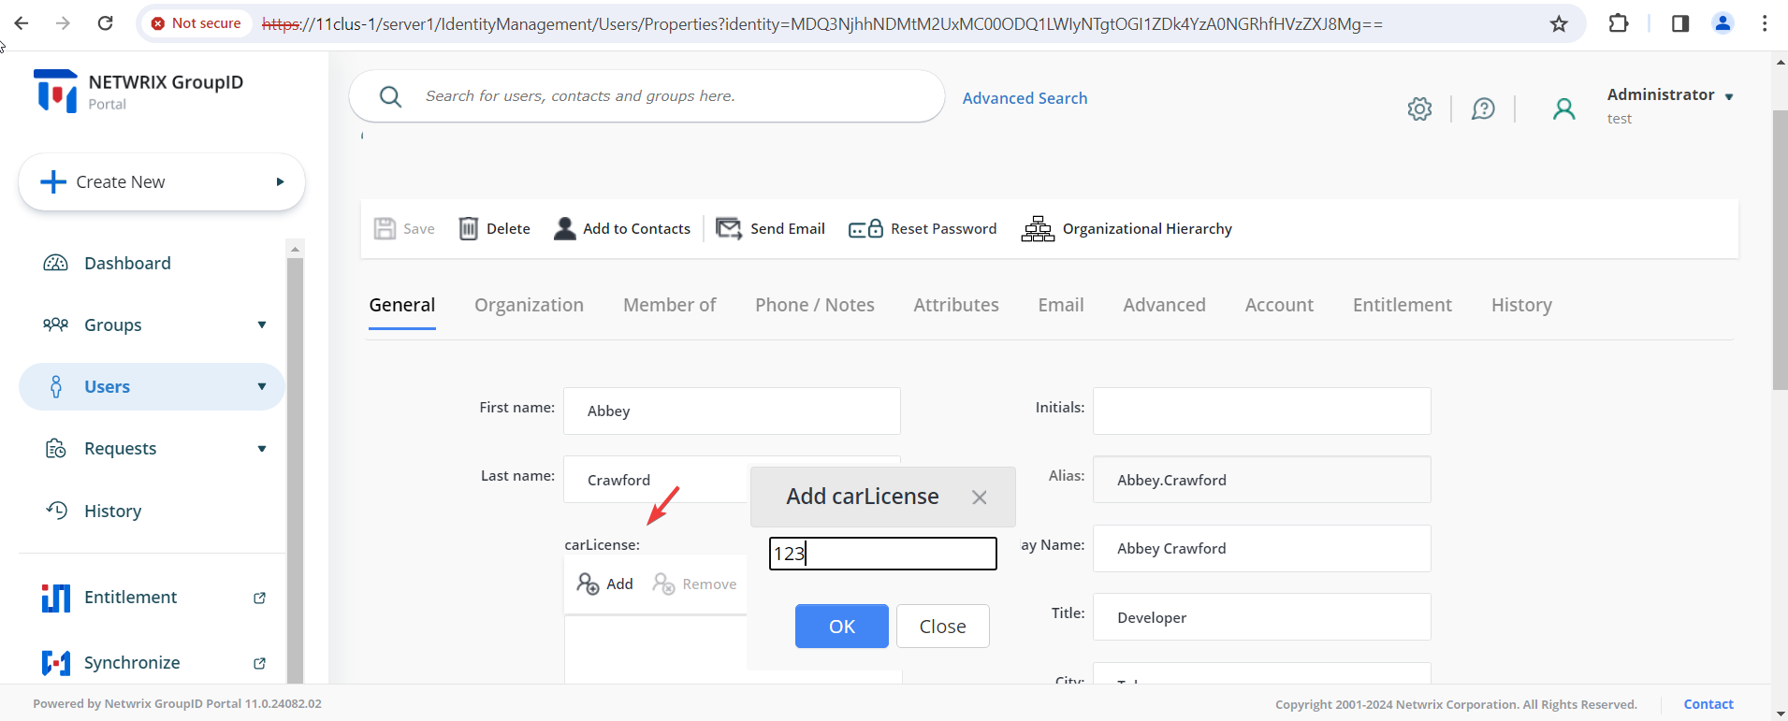Click the browser address bar URL
Viewport: 1788px width, 721px height.
pyautogui.click(x=821, y=23)
